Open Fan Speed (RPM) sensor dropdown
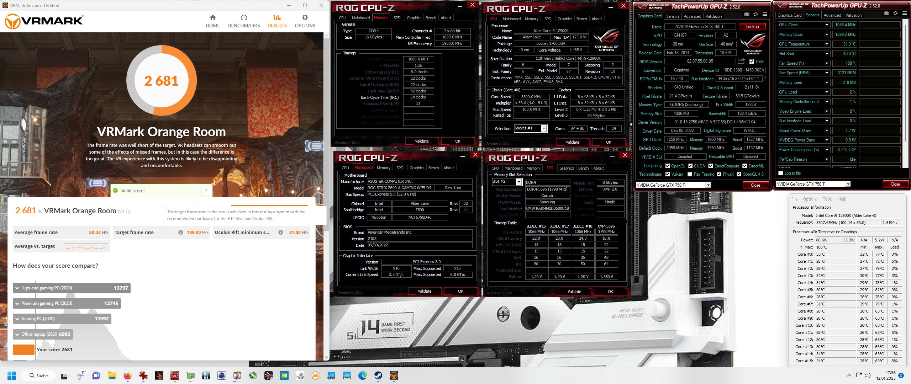This screenshot has height=384, width=911. 827,73
